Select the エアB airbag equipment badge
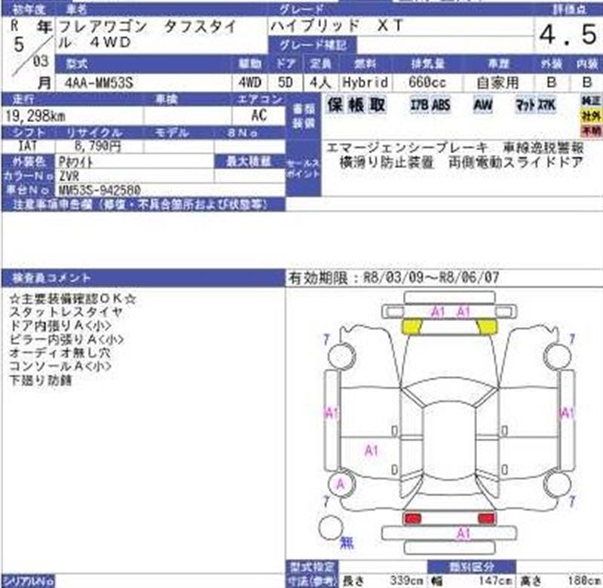This screenshot has height=588, width=603. point(419,105)
